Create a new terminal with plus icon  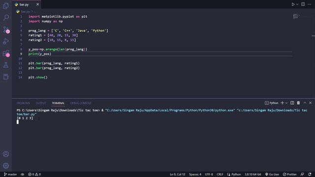[x=282, y=103]
